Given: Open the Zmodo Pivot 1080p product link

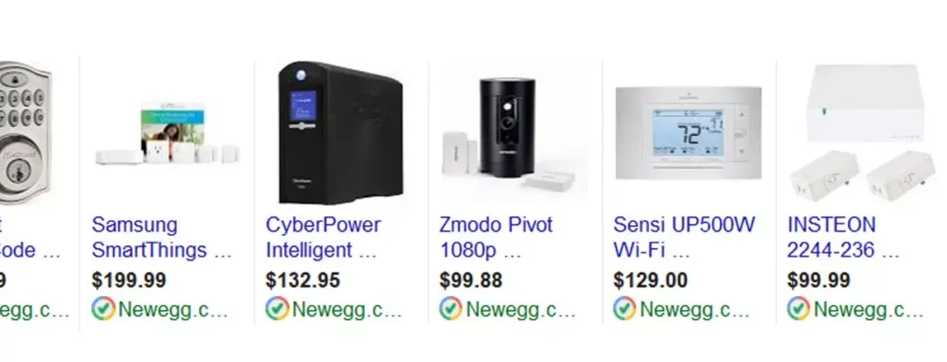Looking at the screenshot, I should click(495, 238).
